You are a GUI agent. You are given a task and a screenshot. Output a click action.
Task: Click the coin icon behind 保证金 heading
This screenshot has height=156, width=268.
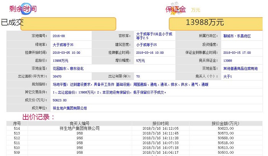click(x=174, y=11)
